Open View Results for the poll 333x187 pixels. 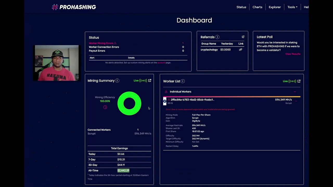293,54
